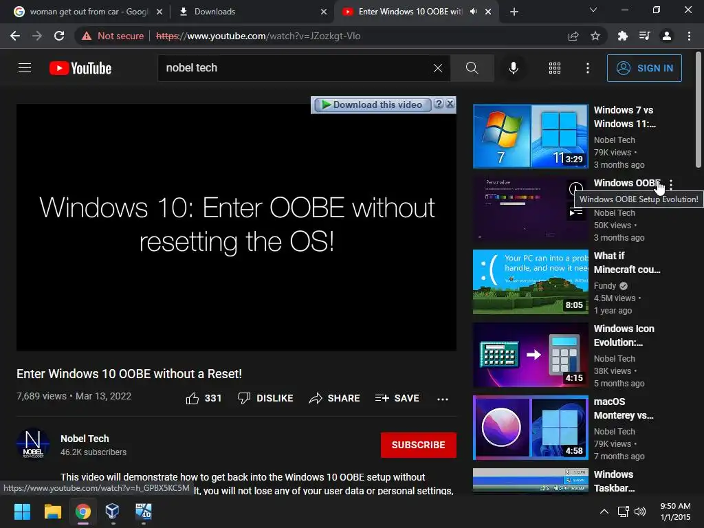Open Windows Taskbar video thumbnail
Viewport: 704px width, 528px height.
click(530, 481)
